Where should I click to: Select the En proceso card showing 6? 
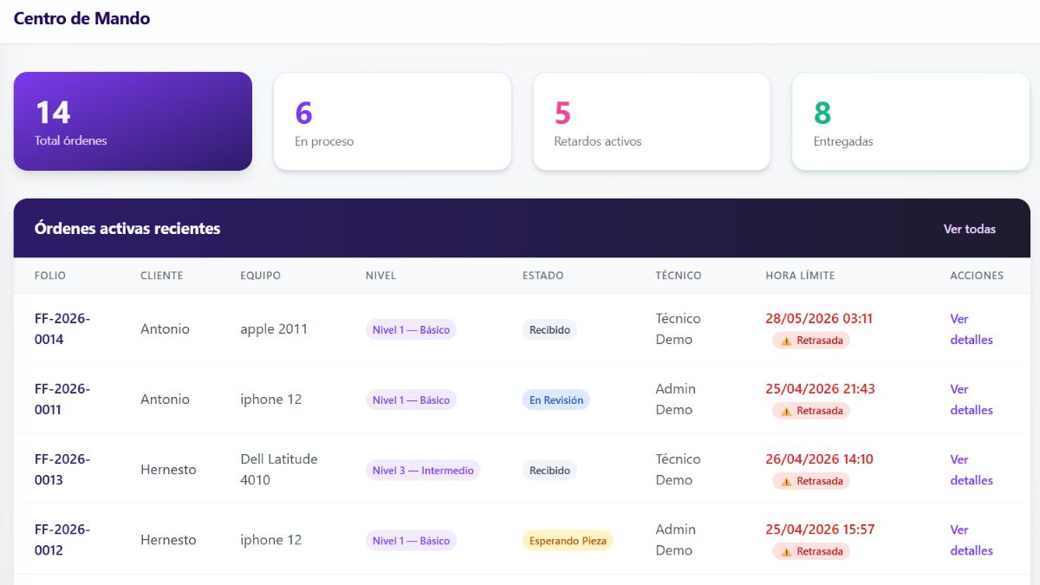(x=393, y=121)
